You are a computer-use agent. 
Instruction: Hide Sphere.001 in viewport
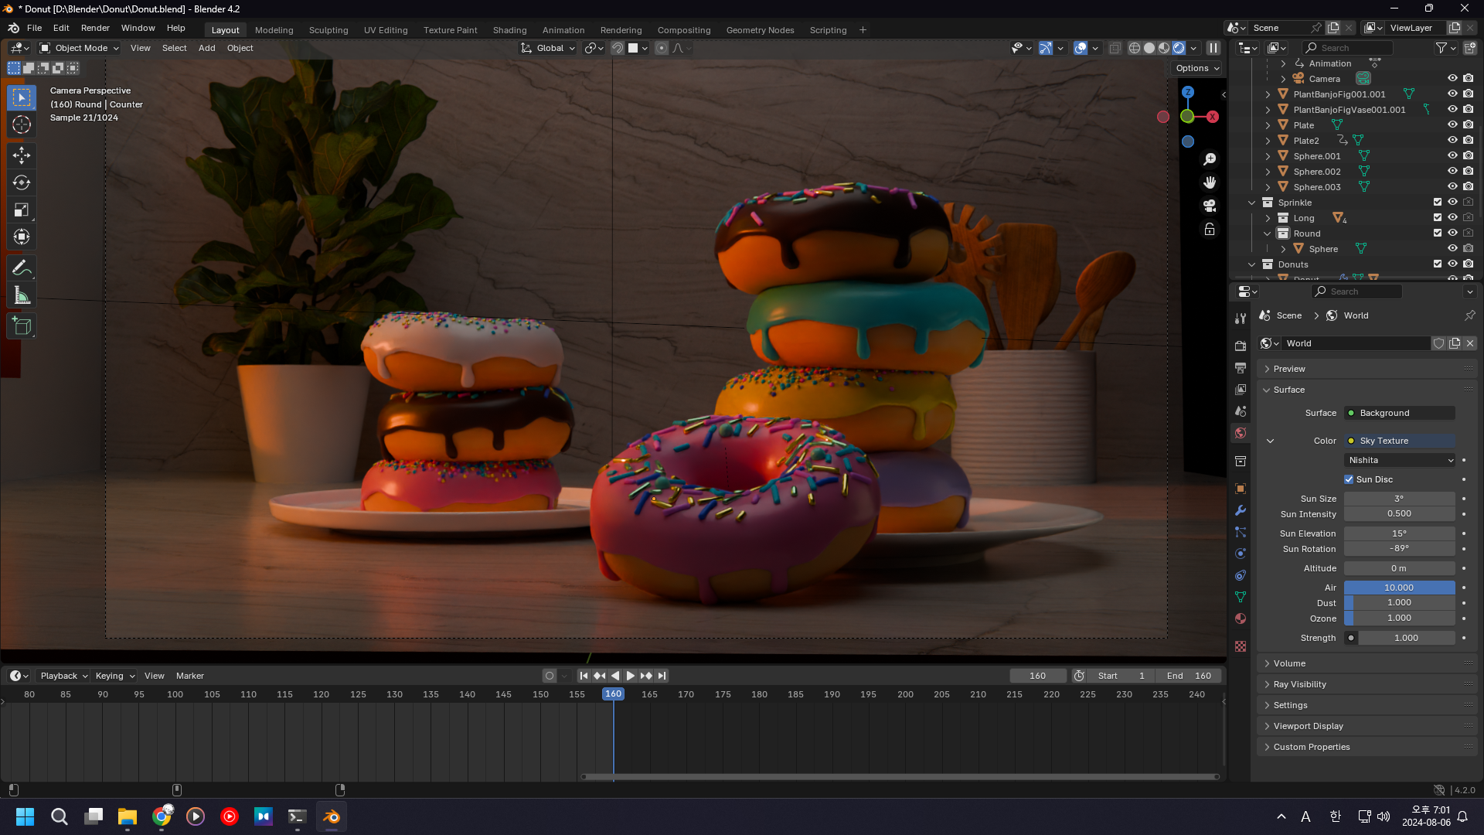point(1452,155)
